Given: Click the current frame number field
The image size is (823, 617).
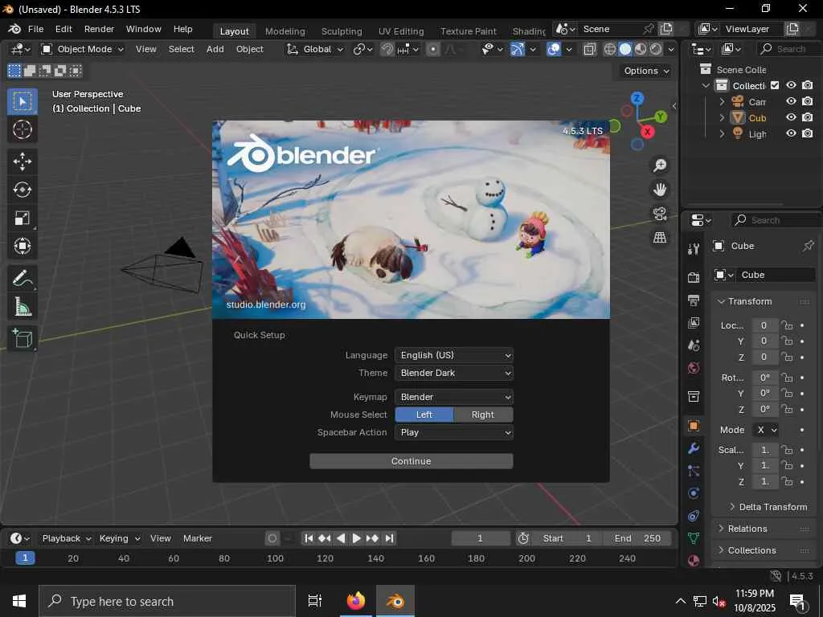Looking at the screenshot, I should (x=480, y=538).
